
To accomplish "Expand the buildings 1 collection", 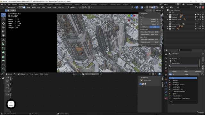I will click(x=168, y=15).
